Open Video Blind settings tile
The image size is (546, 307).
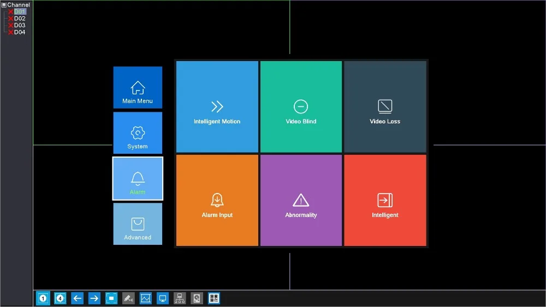coord(301,107)
